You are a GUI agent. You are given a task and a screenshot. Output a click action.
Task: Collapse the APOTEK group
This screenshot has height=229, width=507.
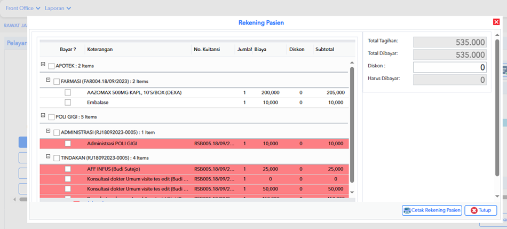click(43, 65)
